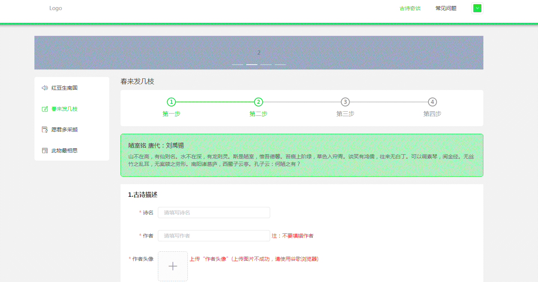Click the Logo in the header

tap(56, 8)
